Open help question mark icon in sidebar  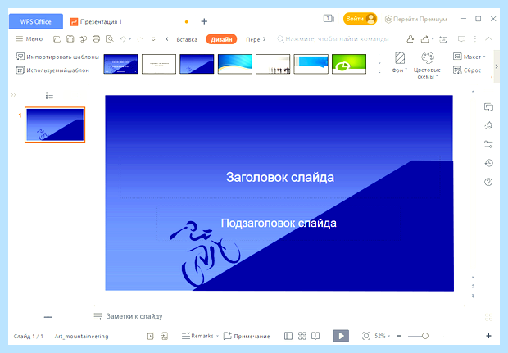(488, 182)
